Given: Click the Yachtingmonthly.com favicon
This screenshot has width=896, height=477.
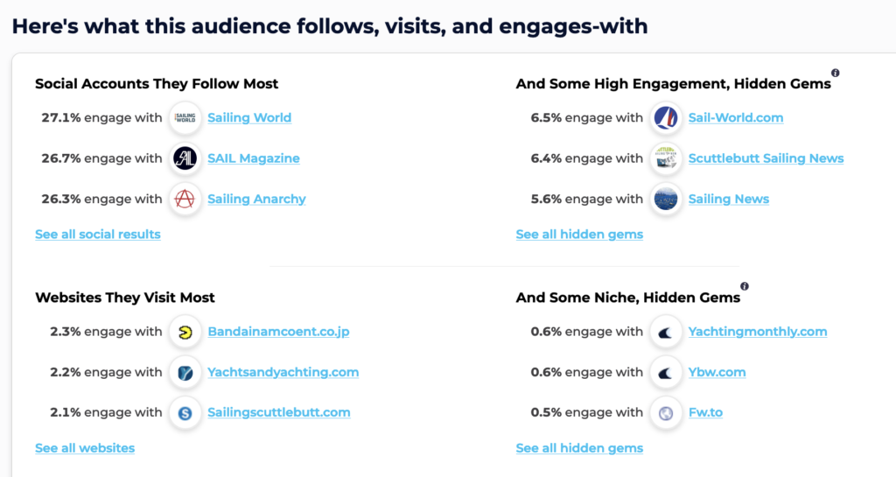Looking at the screenshot, I should [666, 333].
